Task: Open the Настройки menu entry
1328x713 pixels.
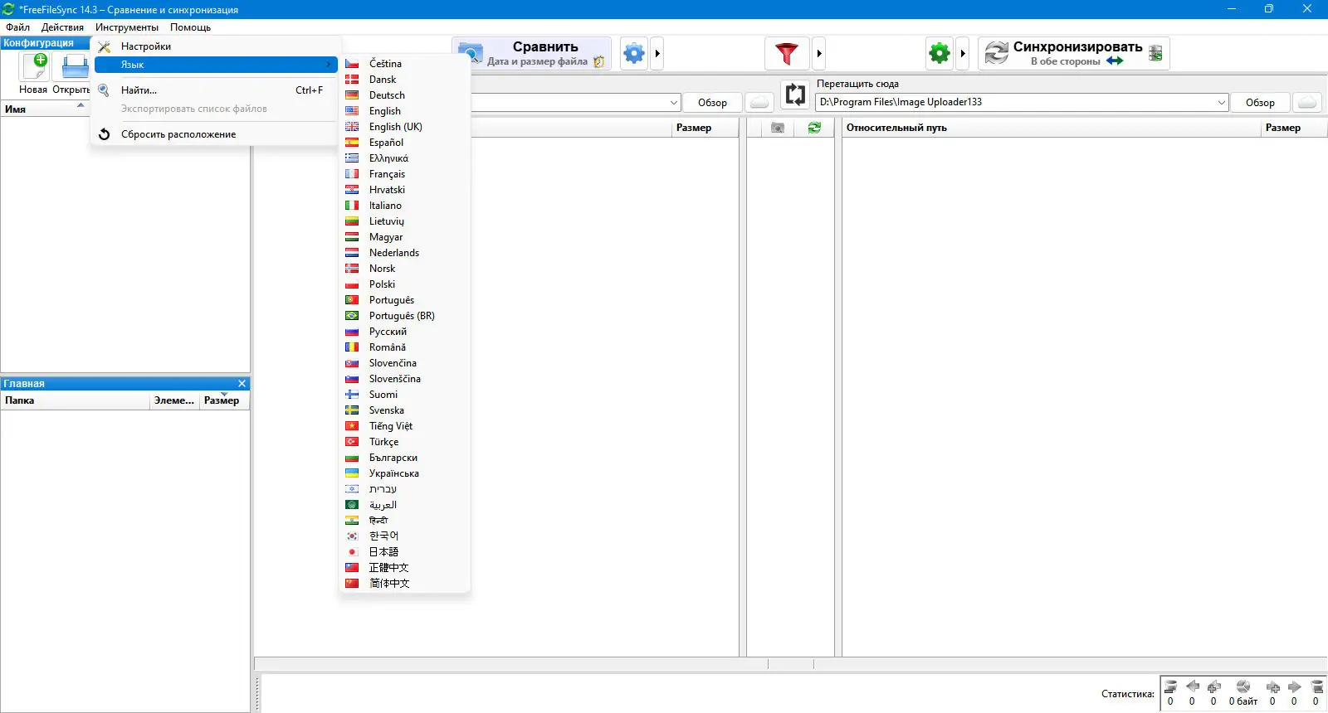Action: (216, 46)
